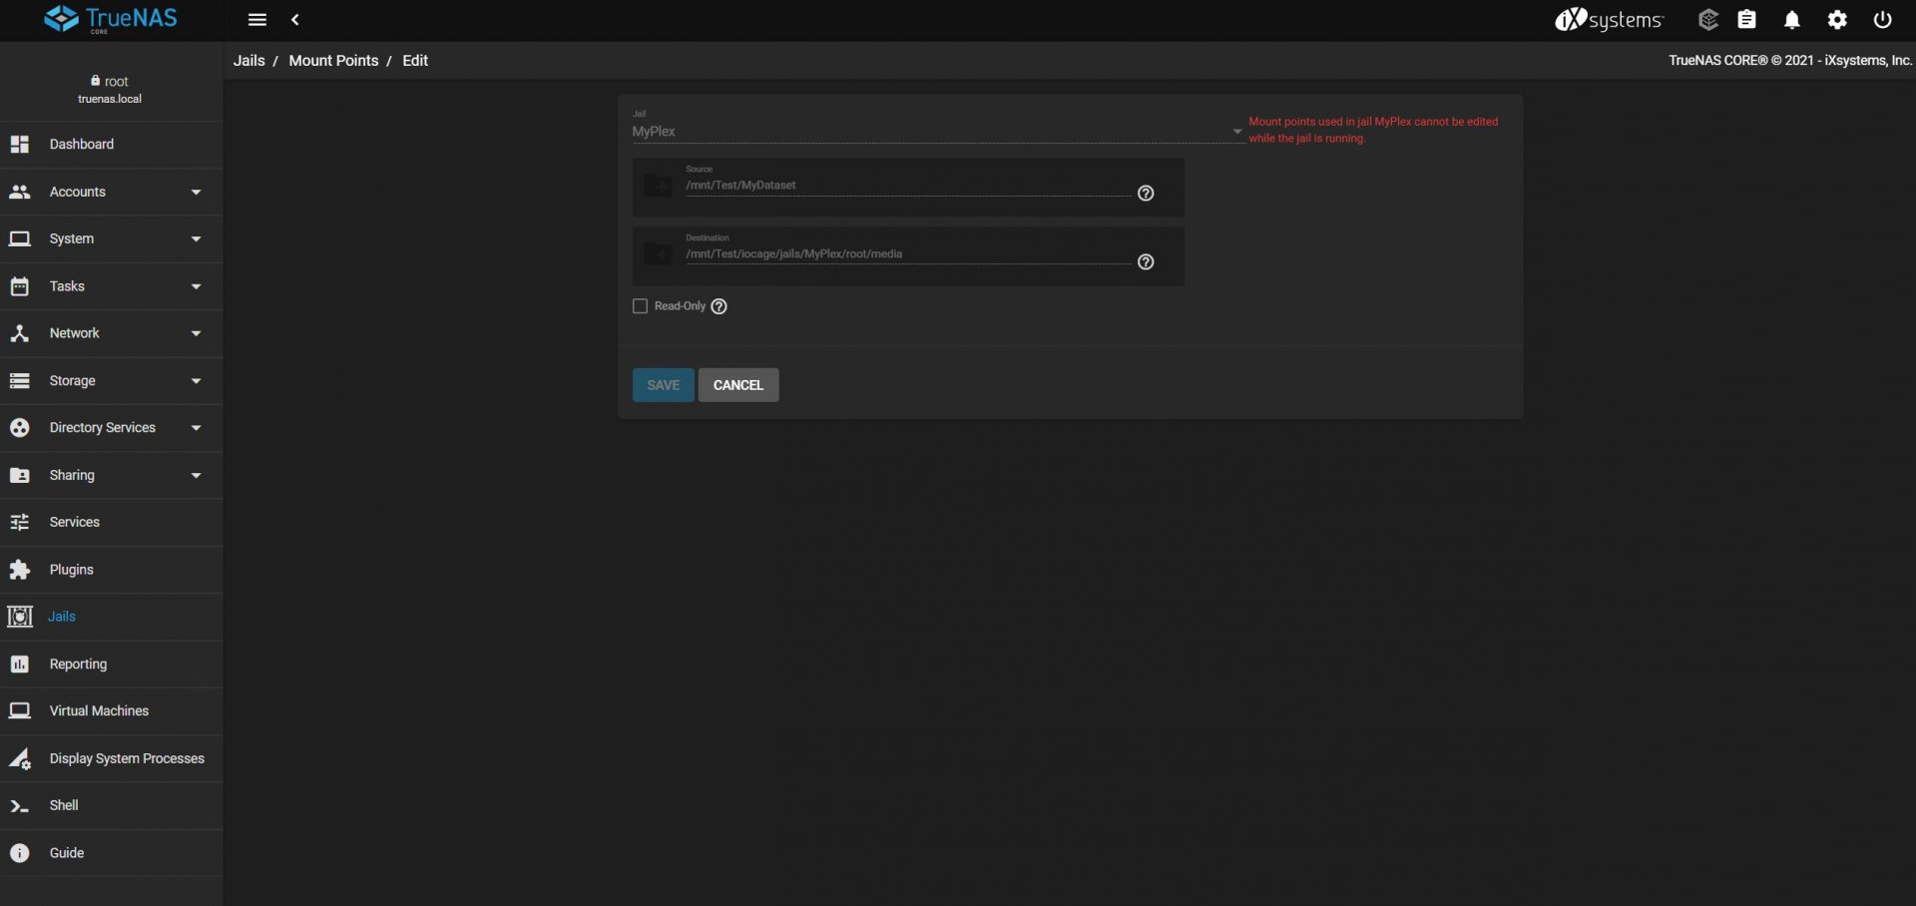The height and width of the screenshot is (906, 1916).
Task: Expand the Accounts menu arrow
Action: (x=197, y=193)
